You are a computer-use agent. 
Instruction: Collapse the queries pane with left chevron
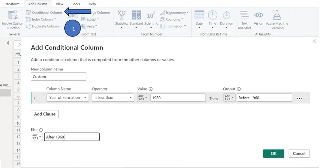[x=8, y=43]
